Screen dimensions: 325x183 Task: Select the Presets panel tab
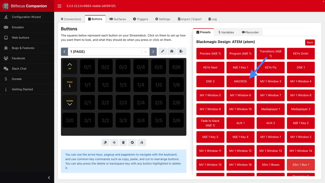[x=203, y=32]
